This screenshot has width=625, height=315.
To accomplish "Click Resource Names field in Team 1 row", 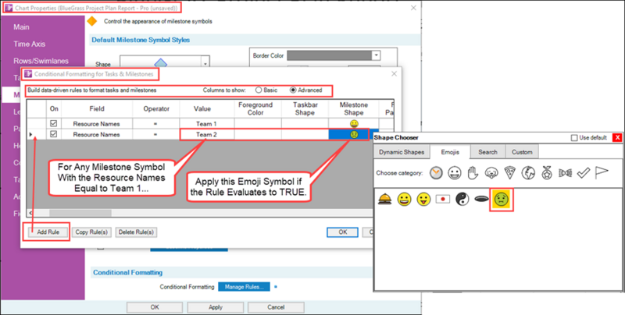I will pyautogui.click(x=96, y=124).
